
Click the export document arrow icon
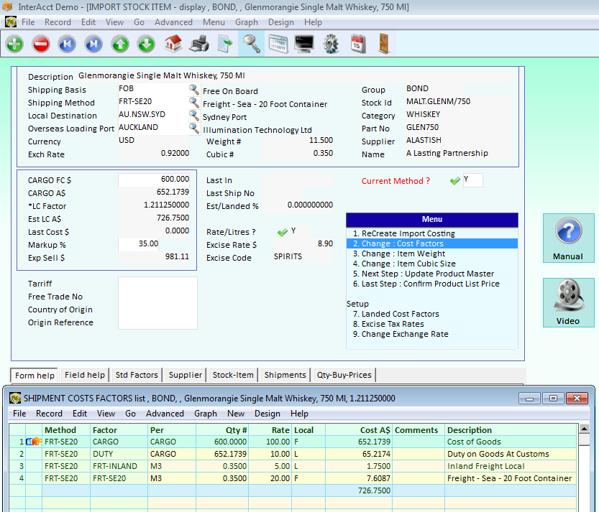click(x=225, y=44)
